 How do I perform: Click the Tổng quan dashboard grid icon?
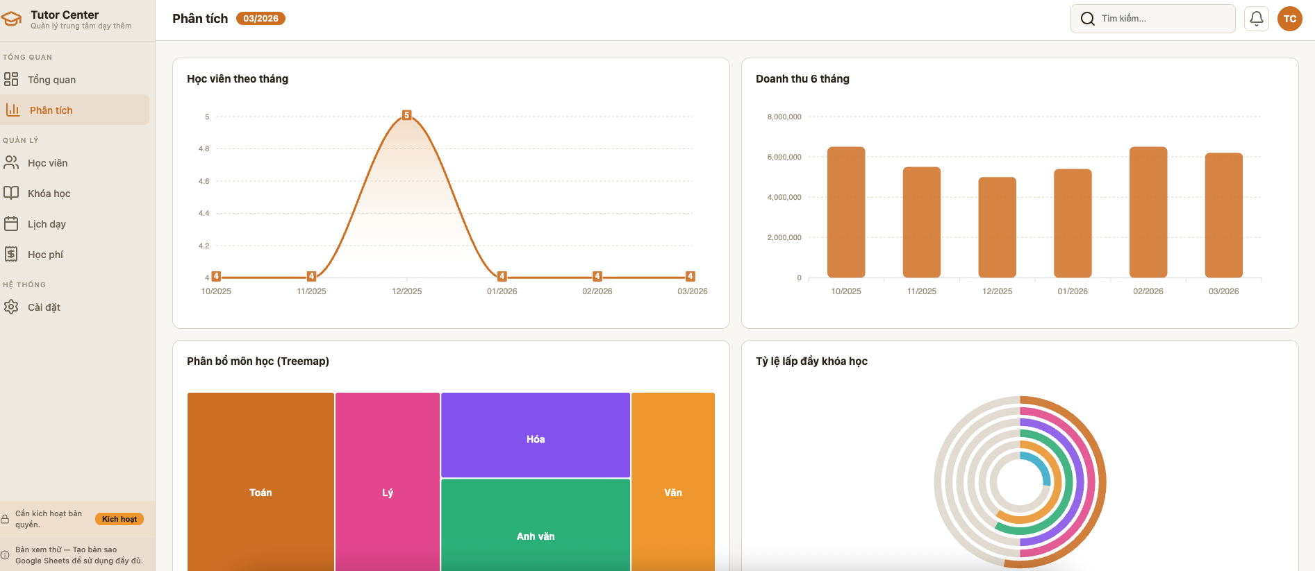click(11, 79)
